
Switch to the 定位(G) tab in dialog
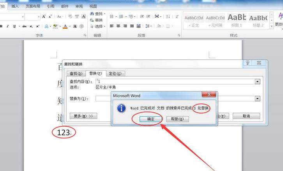coord(115,73)
